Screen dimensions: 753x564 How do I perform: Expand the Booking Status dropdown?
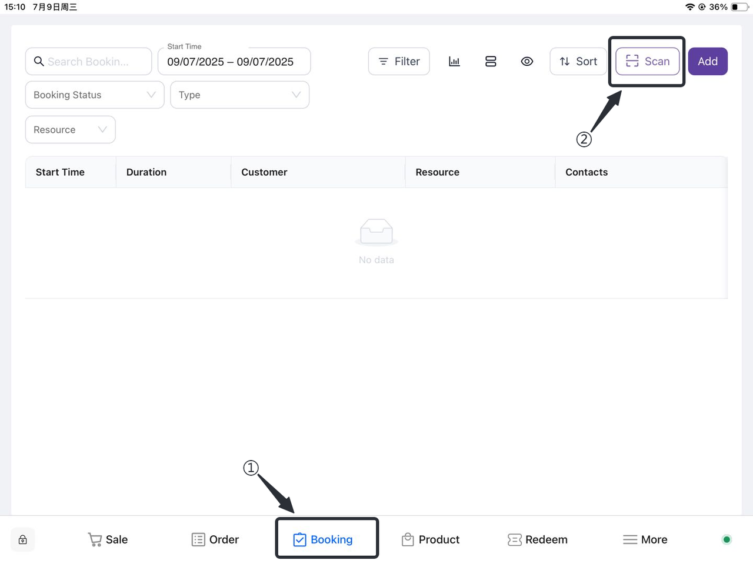pyautogui.click(x=95, y=95)
